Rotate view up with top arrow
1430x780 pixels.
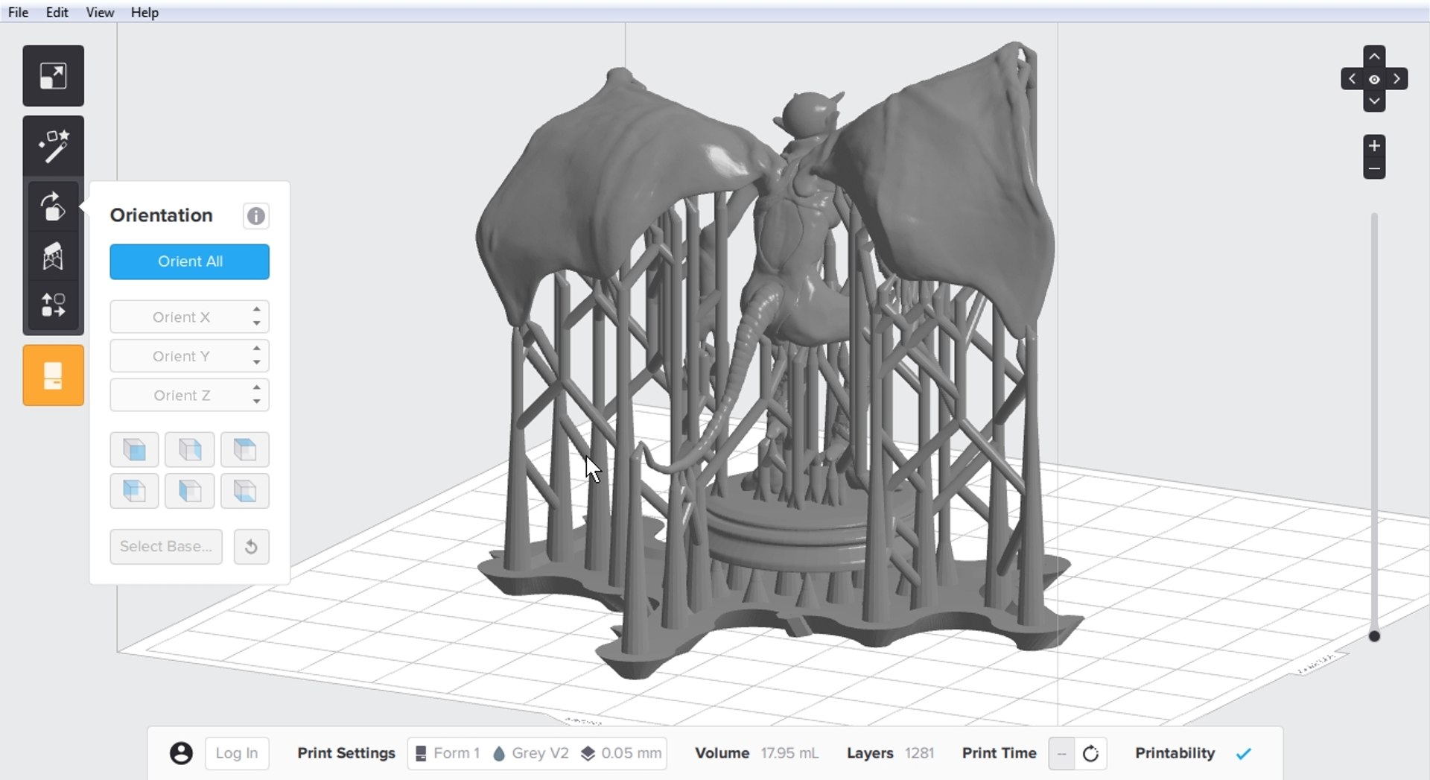tap(1374, 57)
